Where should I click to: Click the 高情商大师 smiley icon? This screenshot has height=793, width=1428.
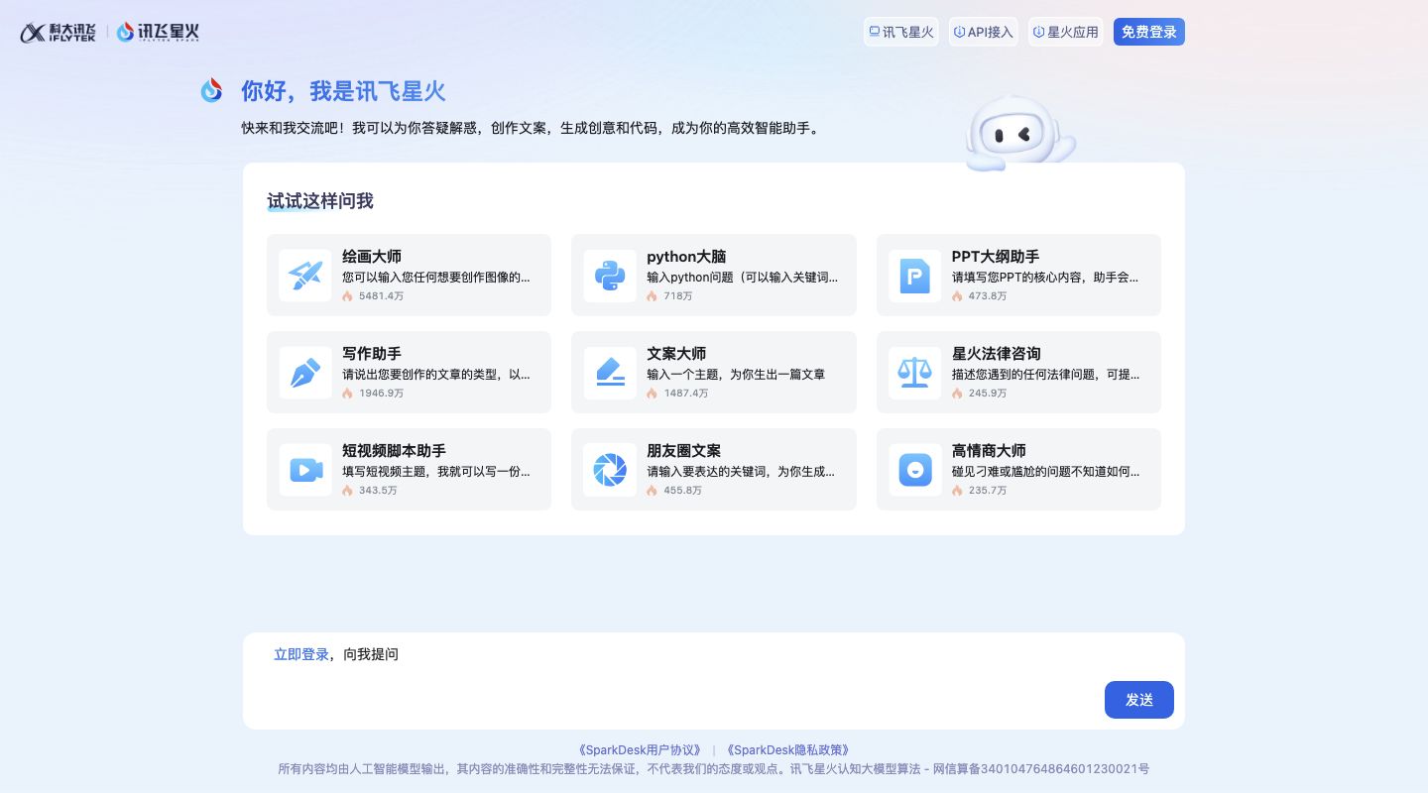914,470
